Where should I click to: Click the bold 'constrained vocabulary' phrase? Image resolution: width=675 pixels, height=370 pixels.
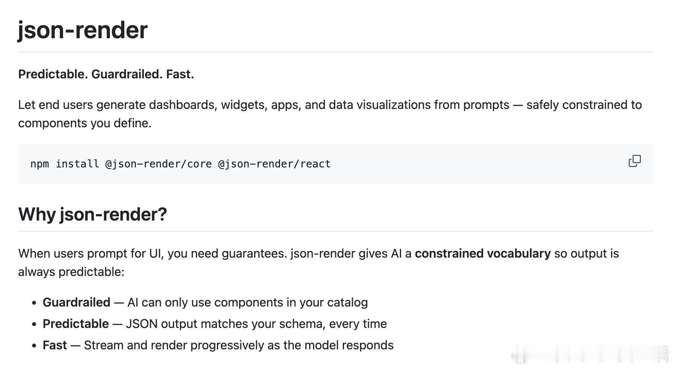coord(483,253)
